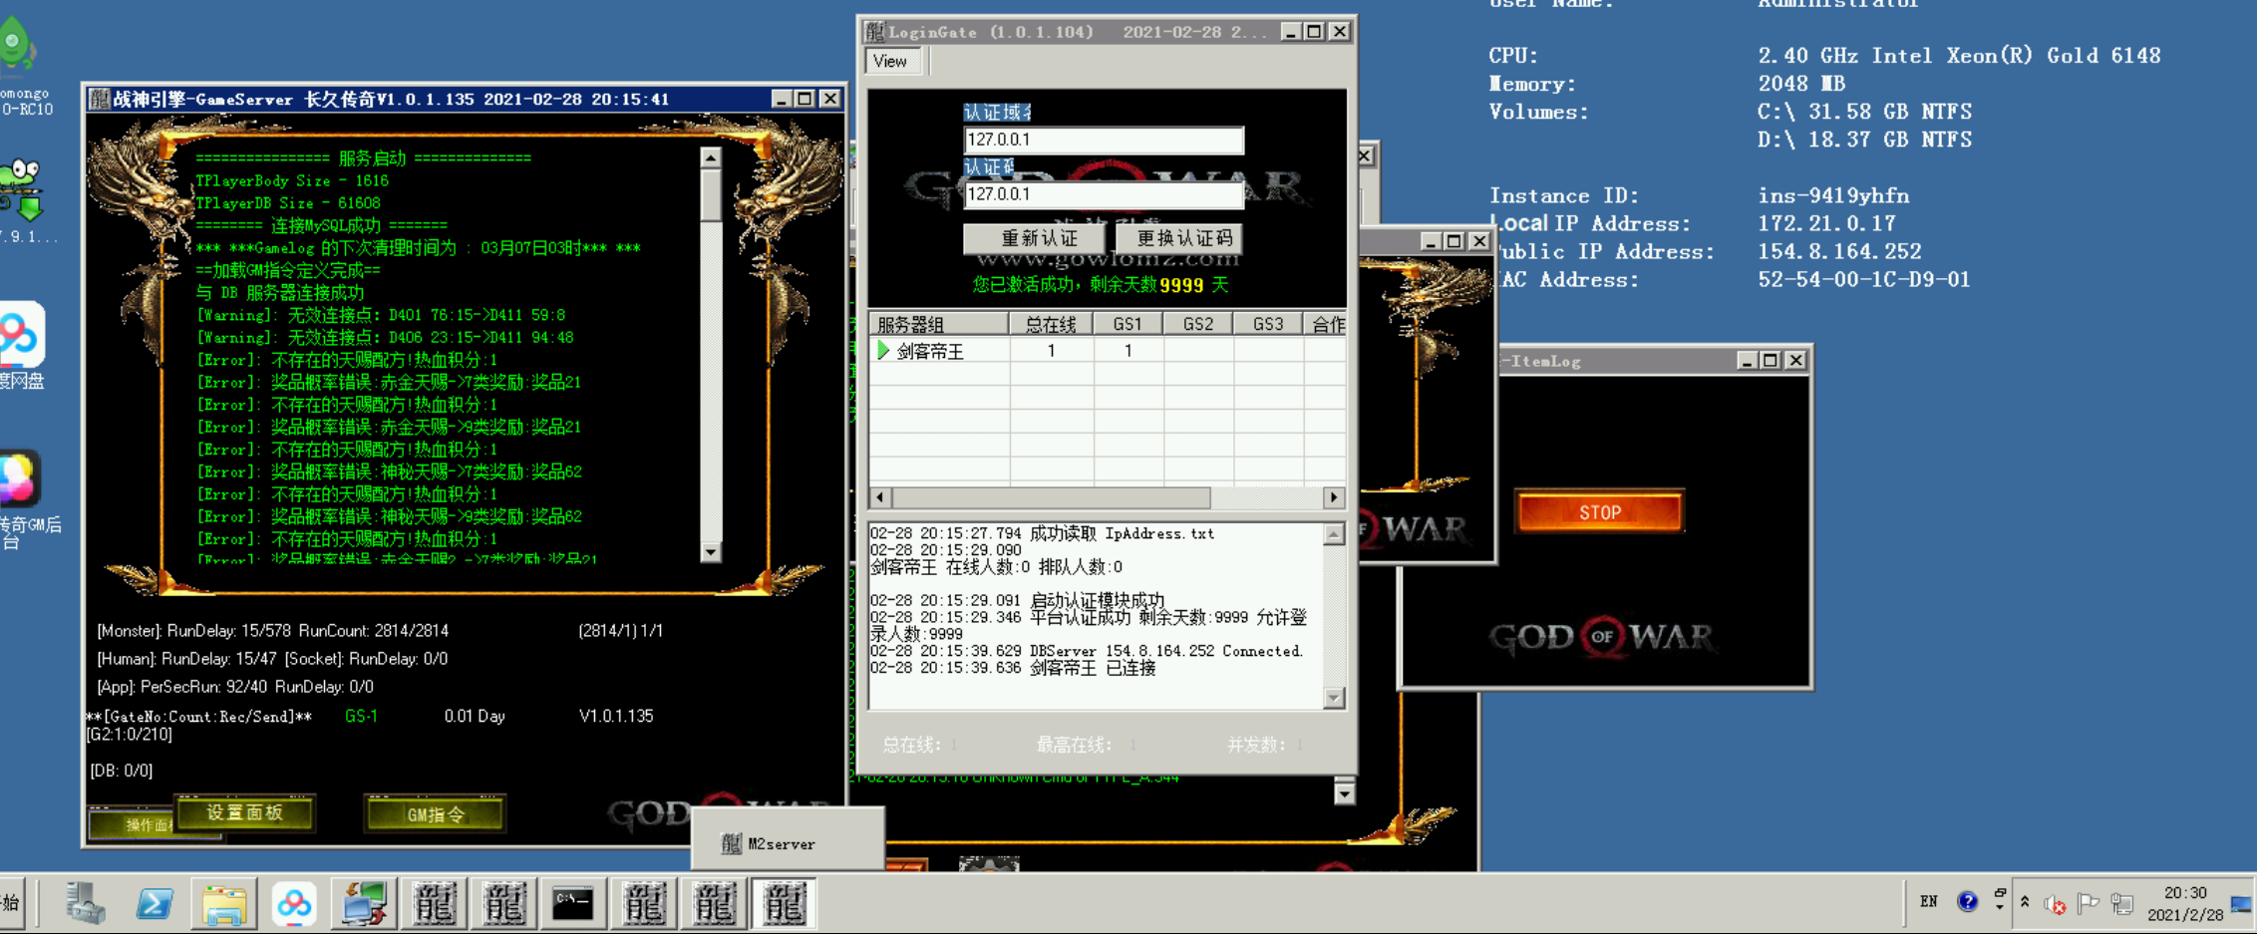This screenshot has height=934, width=2257.
Task: Open the 设置面板 settings panel button
Action: (x=245, y=813)
